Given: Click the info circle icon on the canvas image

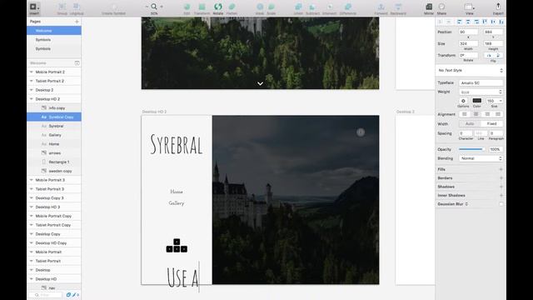Looking at the screenshot, I should [x=361, y=132].
